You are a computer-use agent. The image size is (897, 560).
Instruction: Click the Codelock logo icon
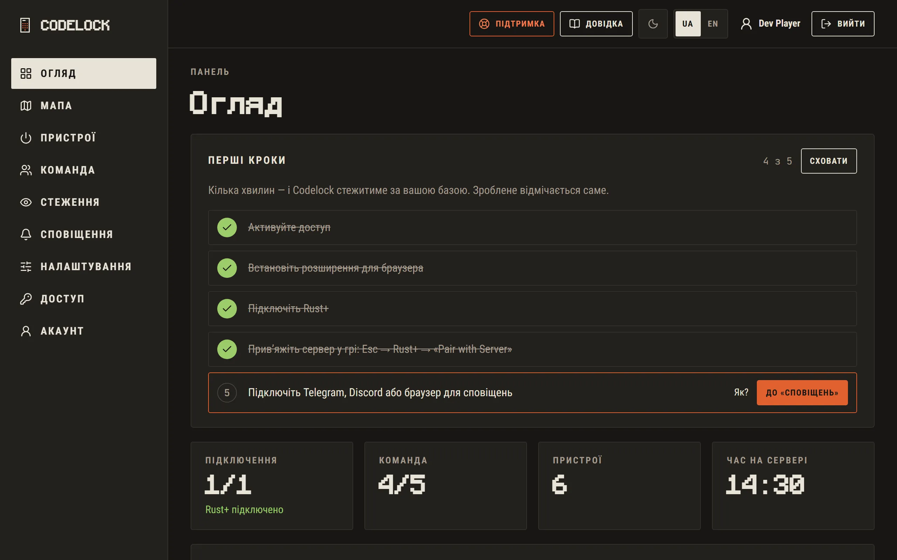[x=25, y=25]
